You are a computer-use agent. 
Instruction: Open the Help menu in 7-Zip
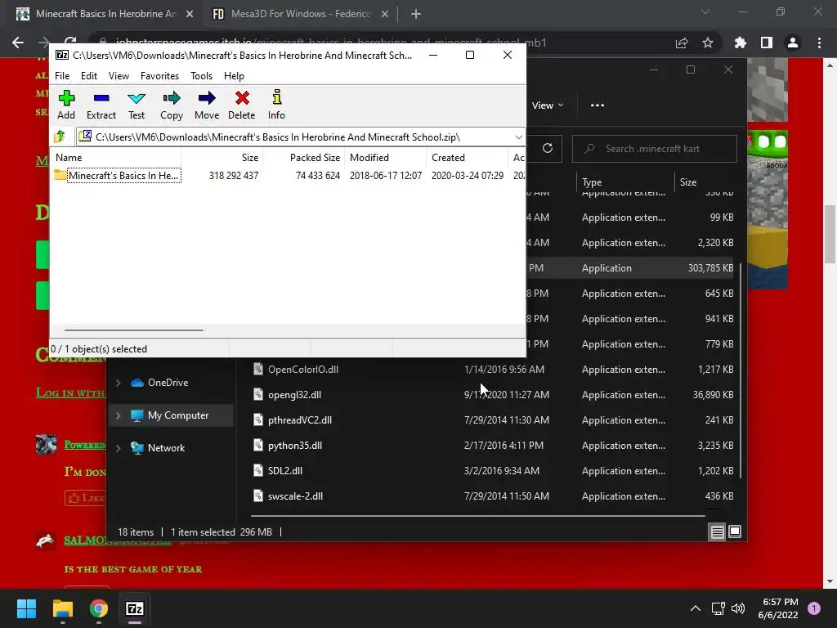(234, 76)
